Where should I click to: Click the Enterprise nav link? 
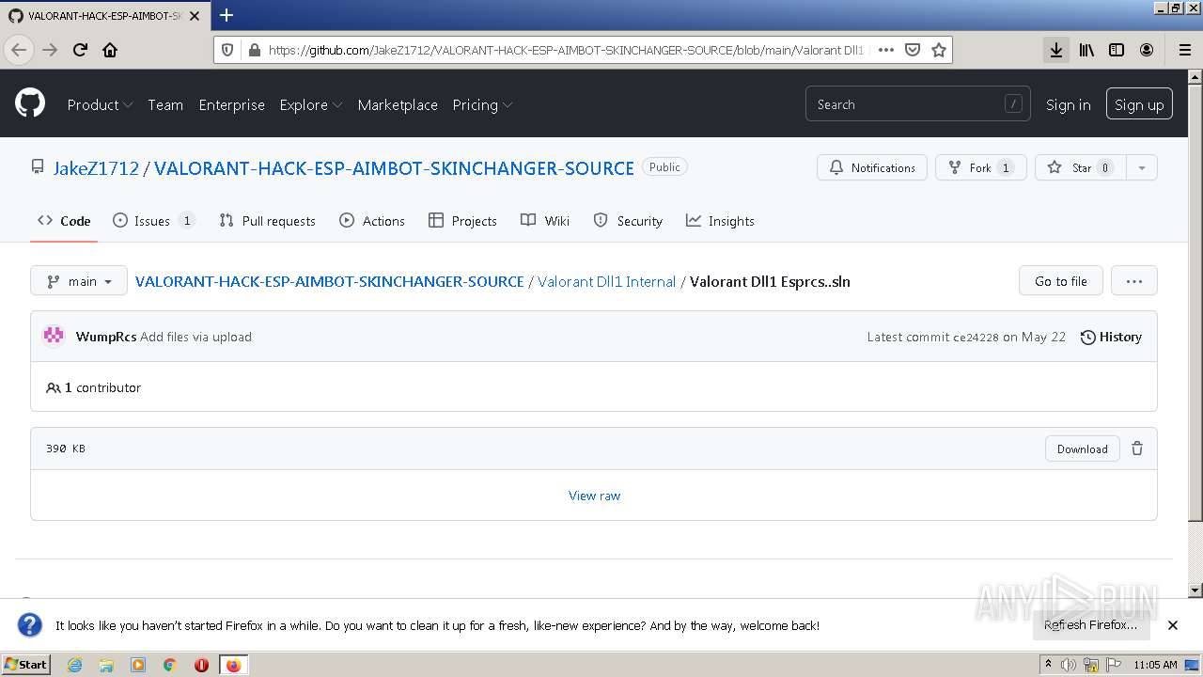(x=231, y=104)
